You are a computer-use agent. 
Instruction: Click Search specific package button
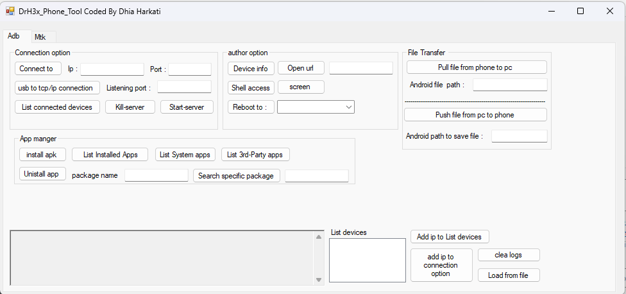pos(237,175)
